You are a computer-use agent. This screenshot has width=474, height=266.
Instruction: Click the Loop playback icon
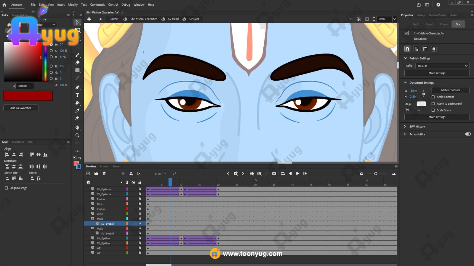(x=283, y=173)
